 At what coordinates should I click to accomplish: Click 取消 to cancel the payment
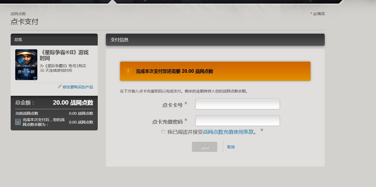point(231,147)
